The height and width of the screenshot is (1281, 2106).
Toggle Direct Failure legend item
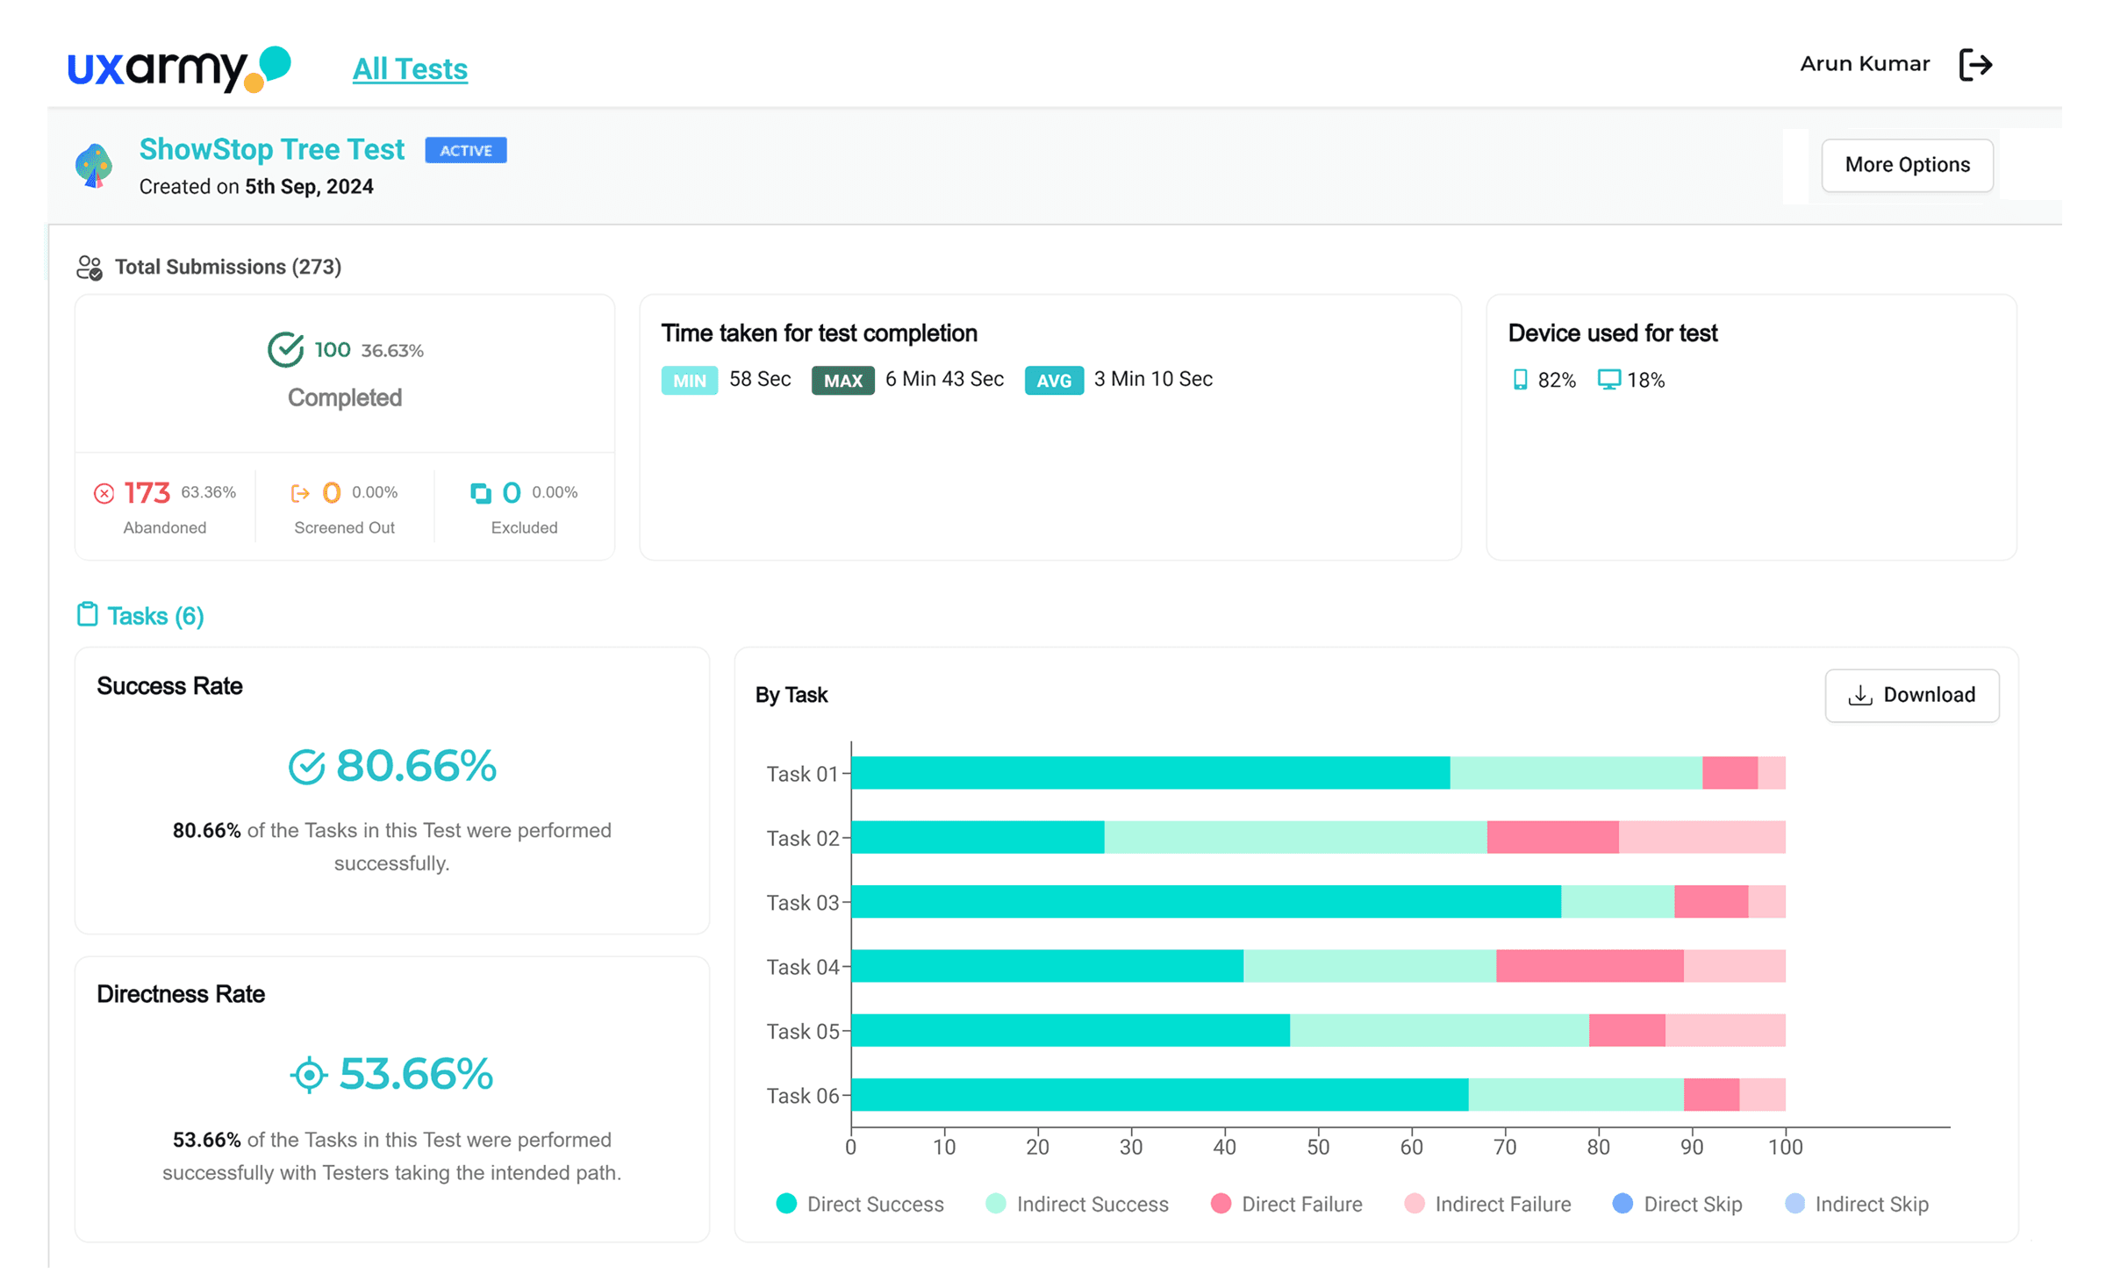click(1286, 1204)
